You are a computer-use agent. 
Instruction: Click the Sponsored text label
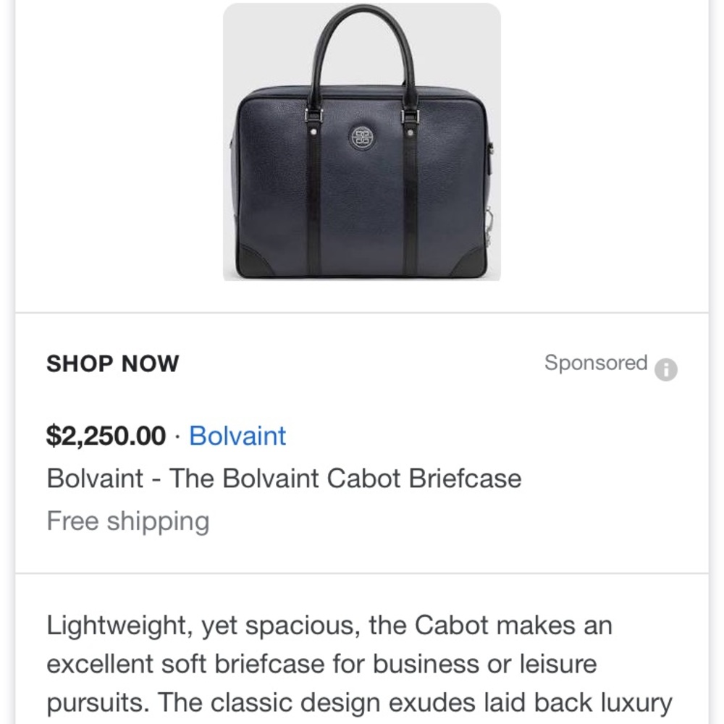597,363
